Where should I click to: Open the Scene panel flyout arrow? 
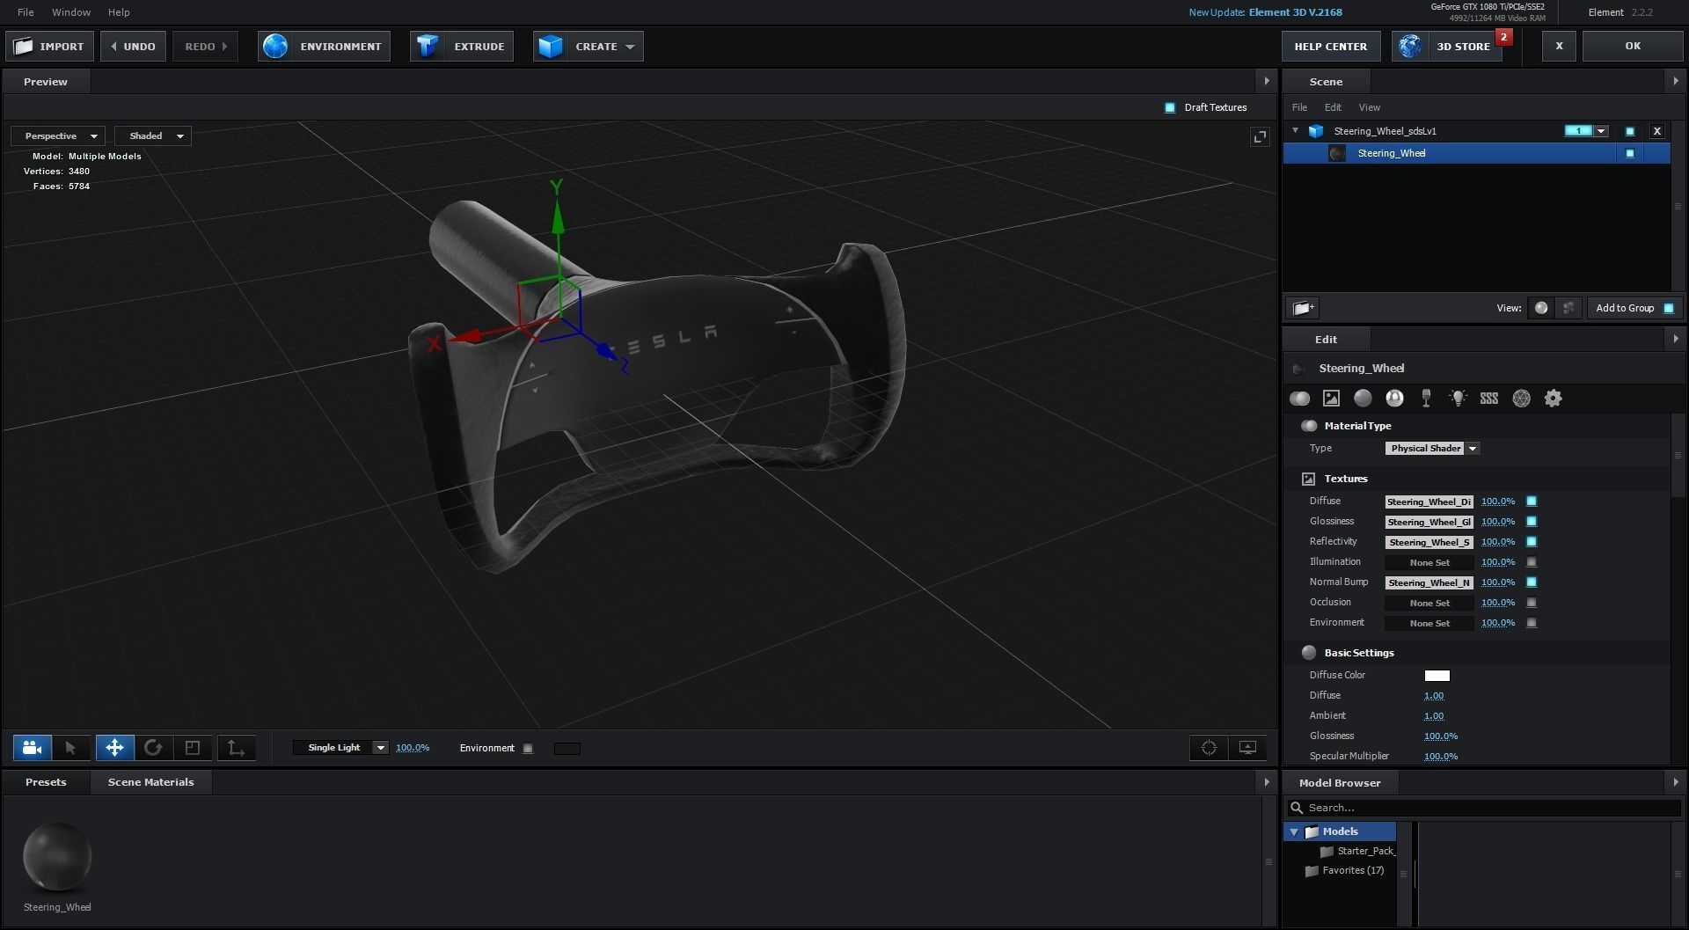point(1675,81)
